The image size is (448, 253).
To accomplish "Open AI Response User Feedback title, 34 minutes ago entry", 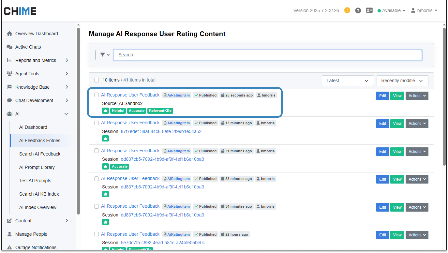I will tap(130, 206).
